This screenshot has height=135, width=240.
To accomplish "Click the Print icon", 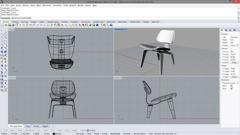I will [13, 25].
